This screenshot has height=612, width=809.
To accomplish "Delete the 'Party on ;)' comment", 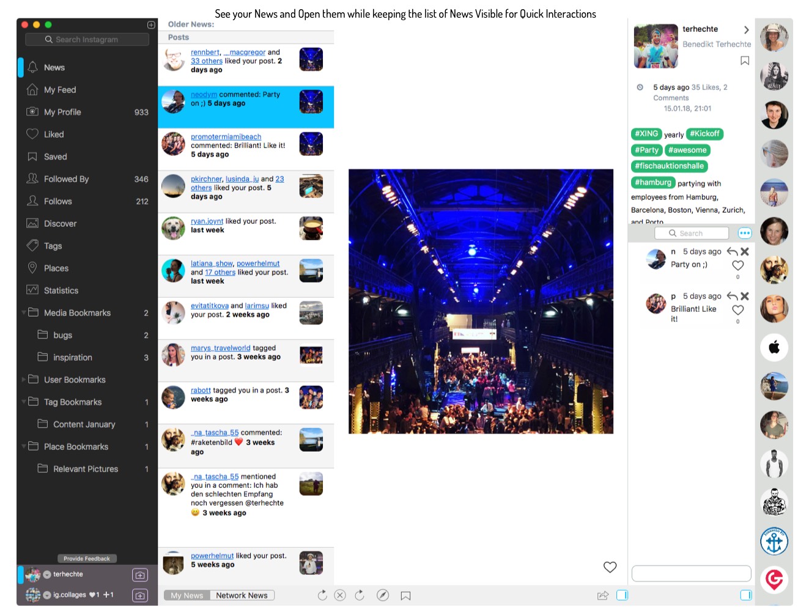I will click(x=745, y=251).
